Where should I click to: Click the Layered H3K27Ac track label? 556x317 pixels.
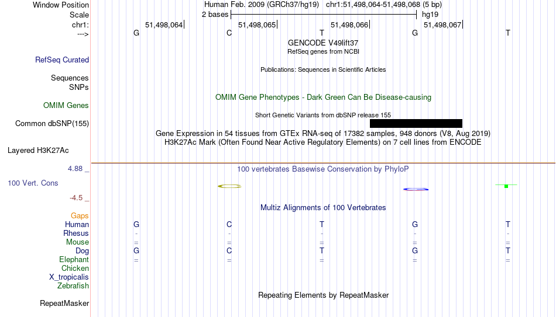click(x=38, y=151)
